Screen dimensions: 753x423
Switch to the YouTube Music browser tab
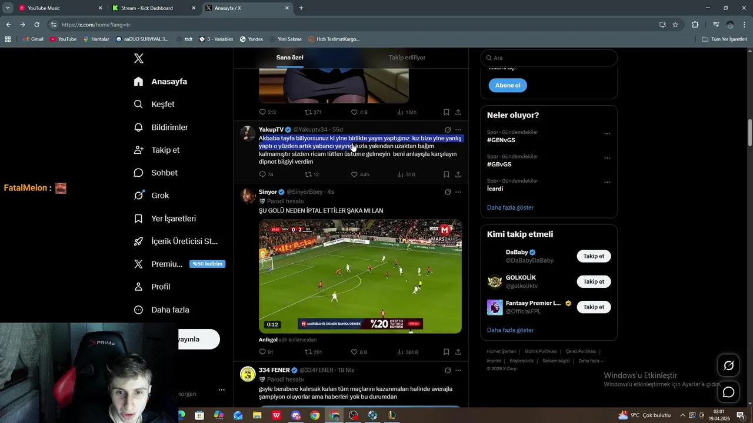tap(59, 8)
